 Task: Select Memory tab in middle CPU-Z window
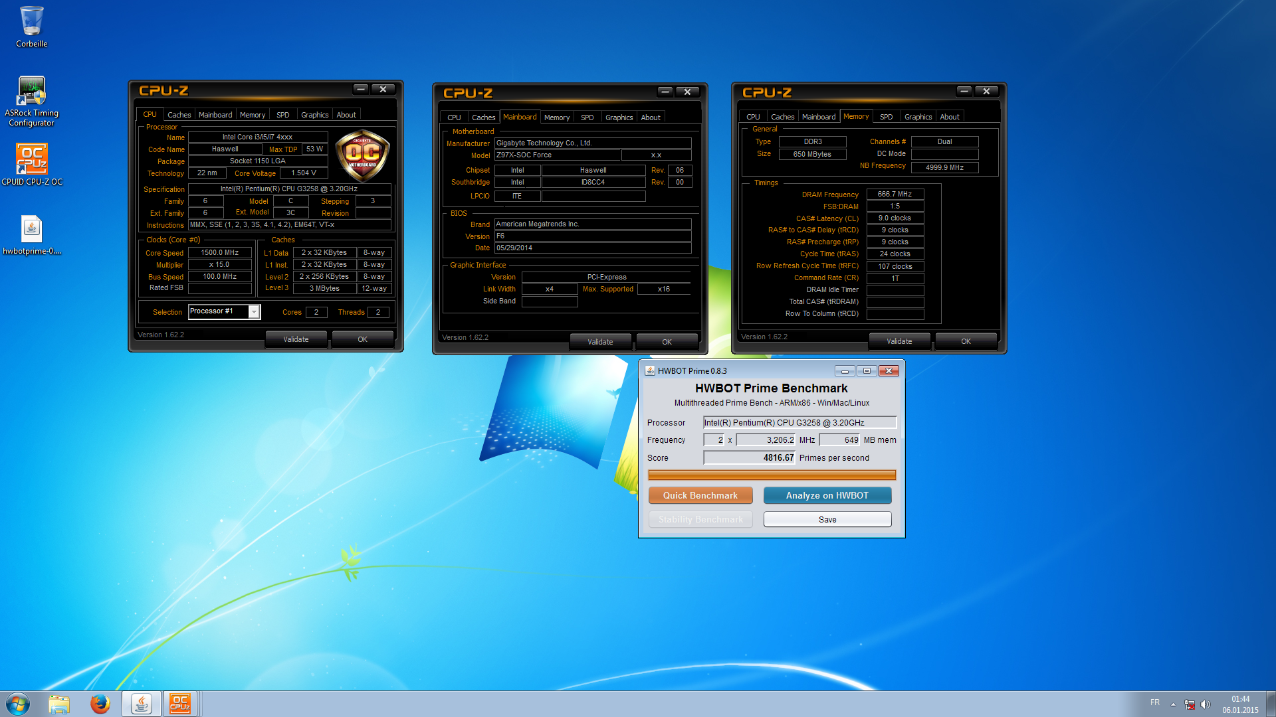[x=557, y=118]
